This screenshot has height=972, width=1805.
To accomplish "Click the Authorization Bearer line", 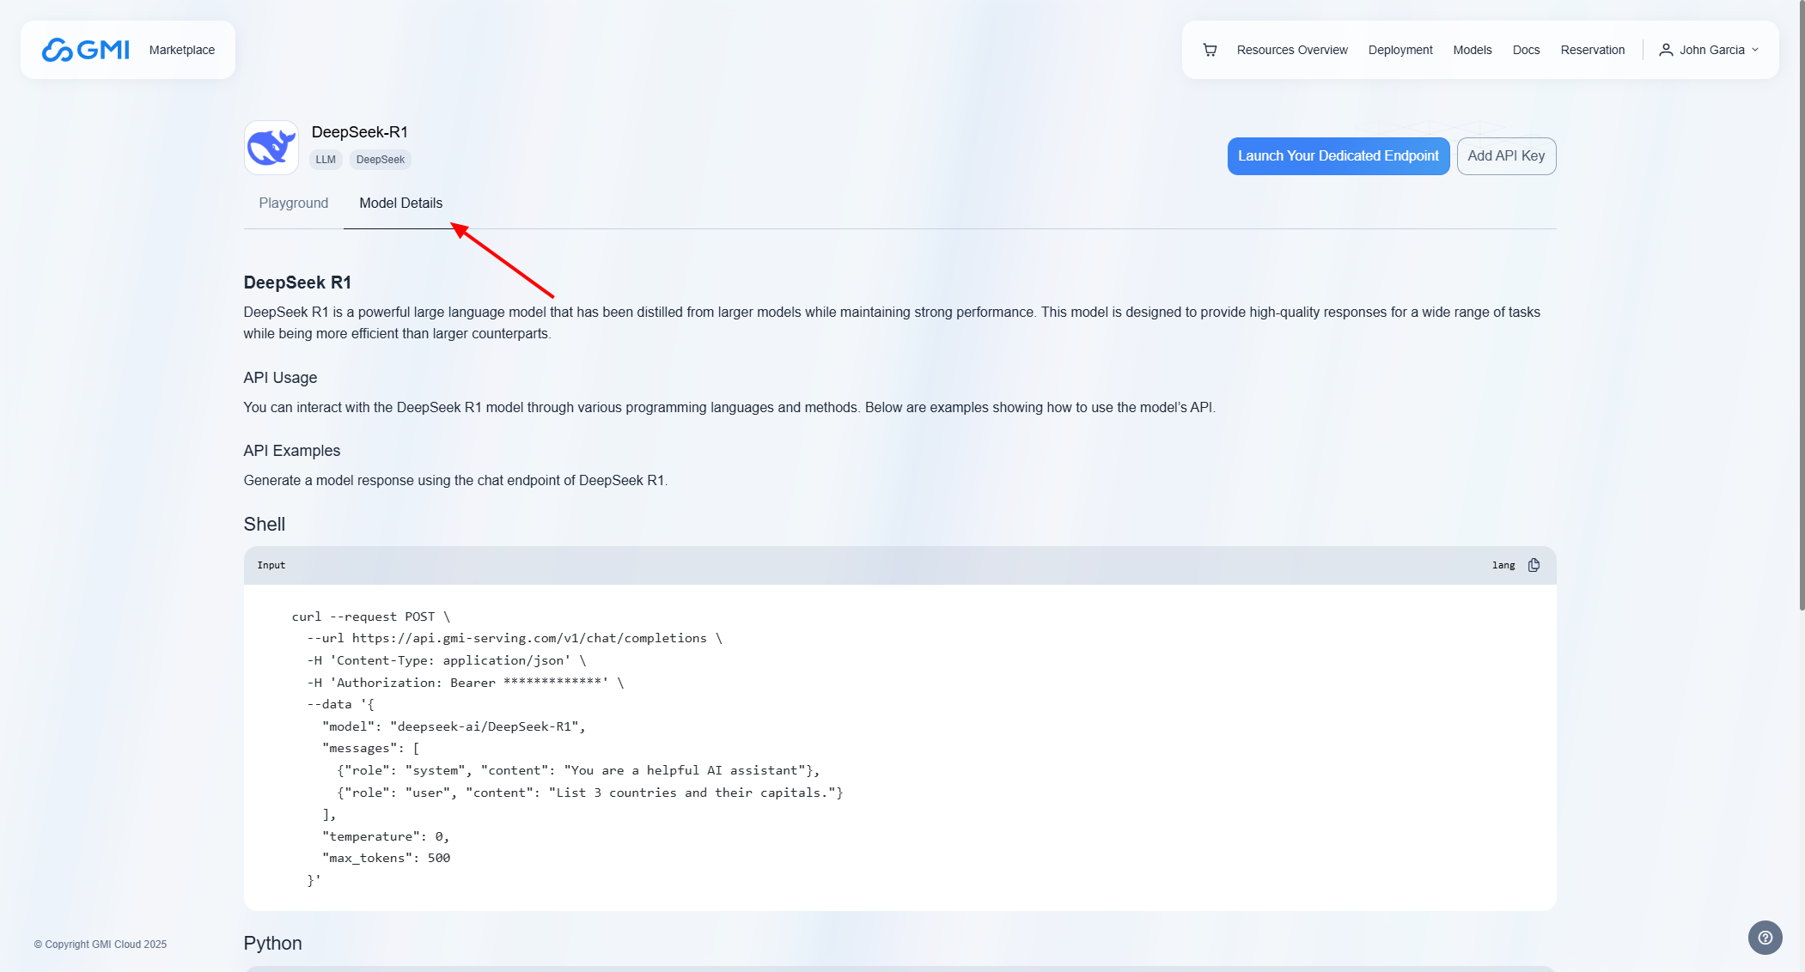I will pyautogui.click(x=466, y=683).
